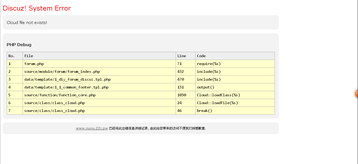Click line number 432
This screenshot has width=358, height=164.
pyautogui.click(x=186, y=71)
